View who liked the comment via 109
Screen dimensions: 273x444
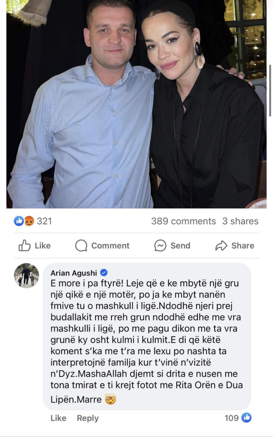pos(232,418)
